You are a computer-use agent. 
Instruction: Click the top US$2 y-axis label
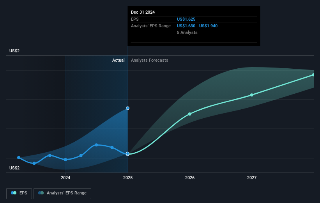(x=14, y=51)
